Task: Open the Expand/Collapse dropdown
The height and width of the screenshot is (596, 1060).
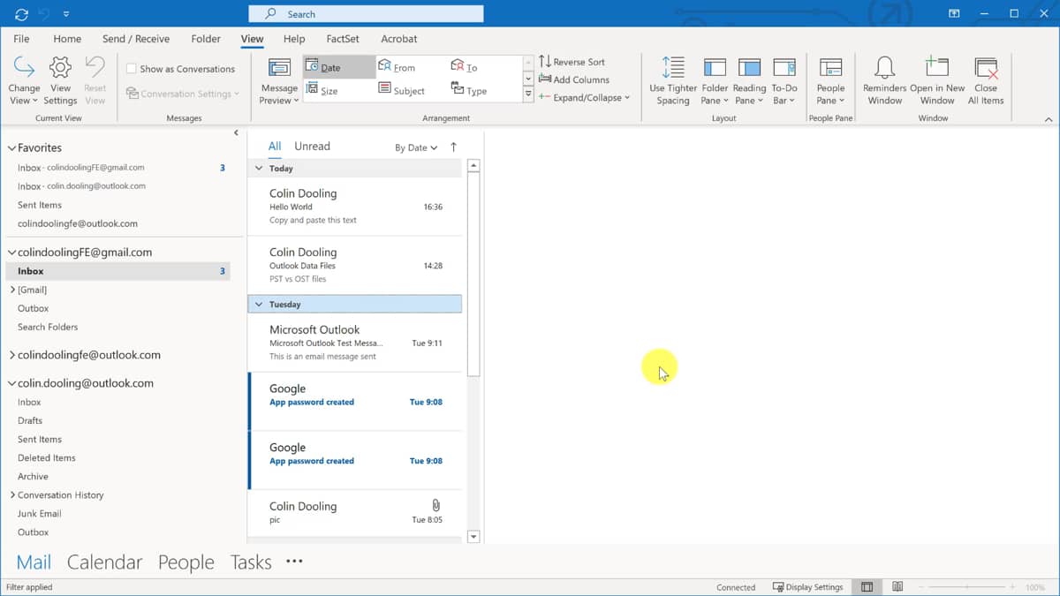Action: (584, 97)
